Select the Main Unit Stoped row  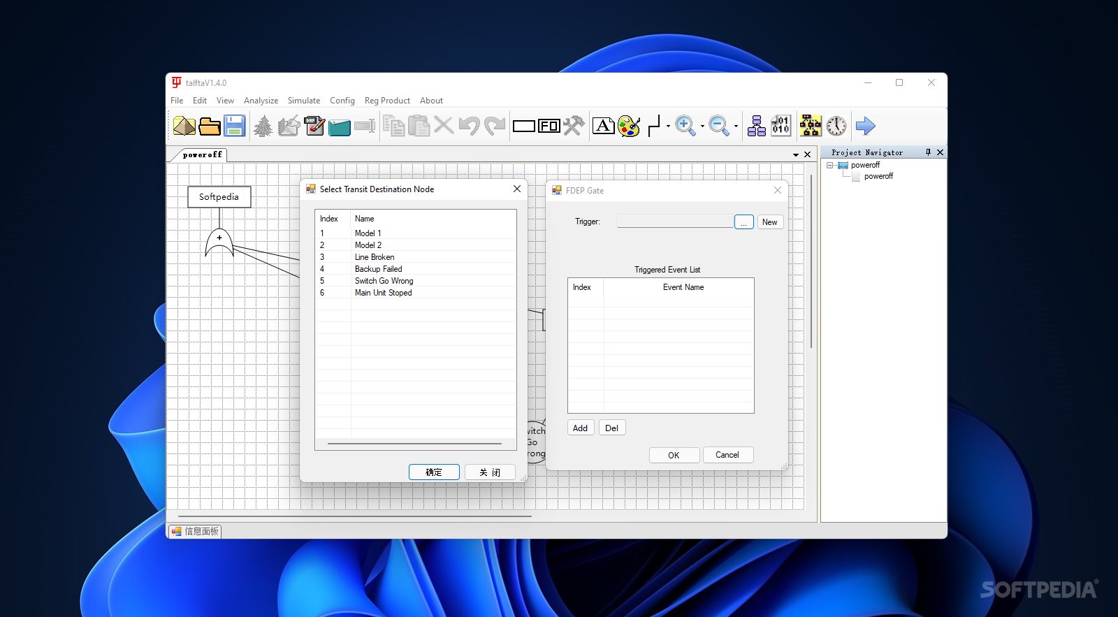coord(416,293)
